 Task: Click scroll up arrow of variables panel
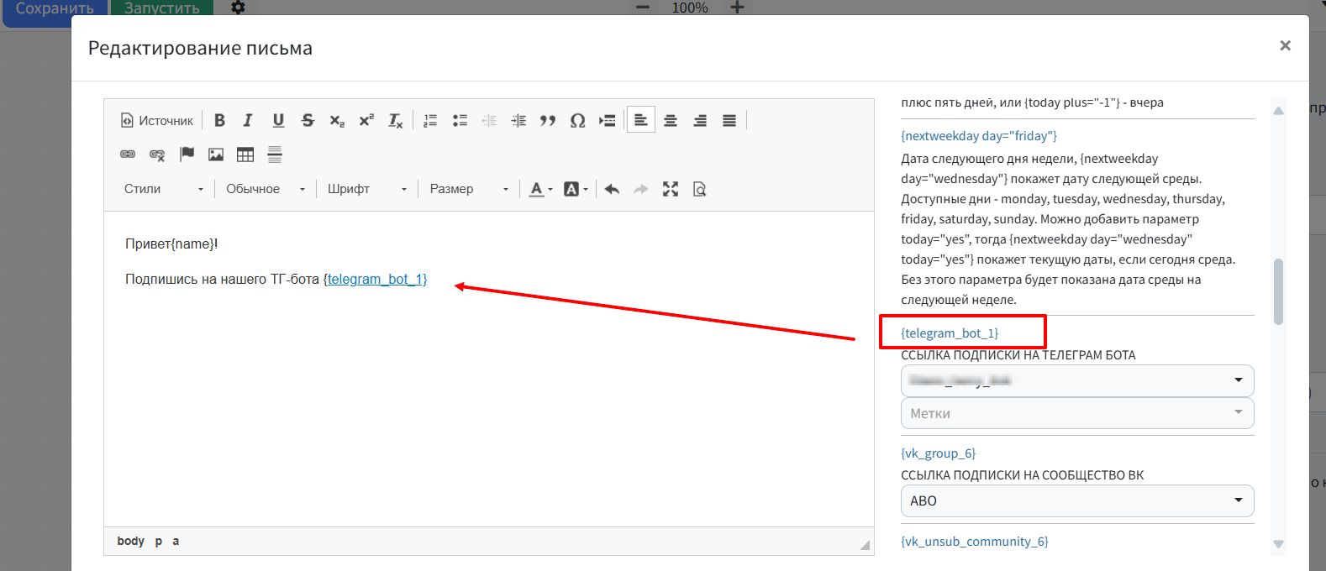tap(1278, 111)
